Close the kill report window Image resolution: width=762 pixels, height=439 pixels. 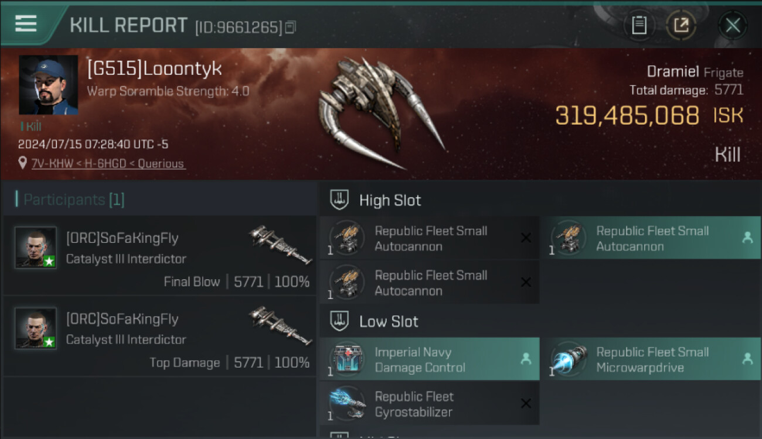point(733,25)
